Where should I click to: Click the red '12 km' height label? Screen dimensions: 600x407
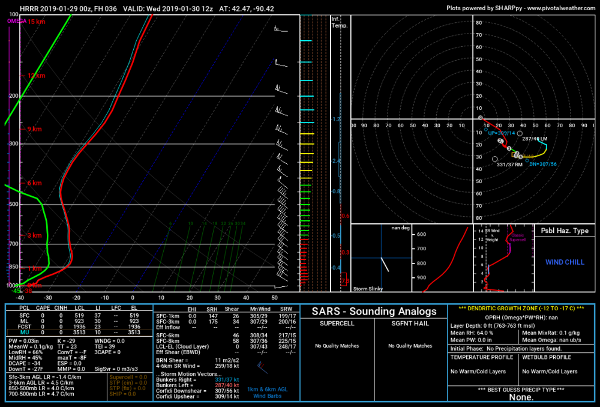37,76
